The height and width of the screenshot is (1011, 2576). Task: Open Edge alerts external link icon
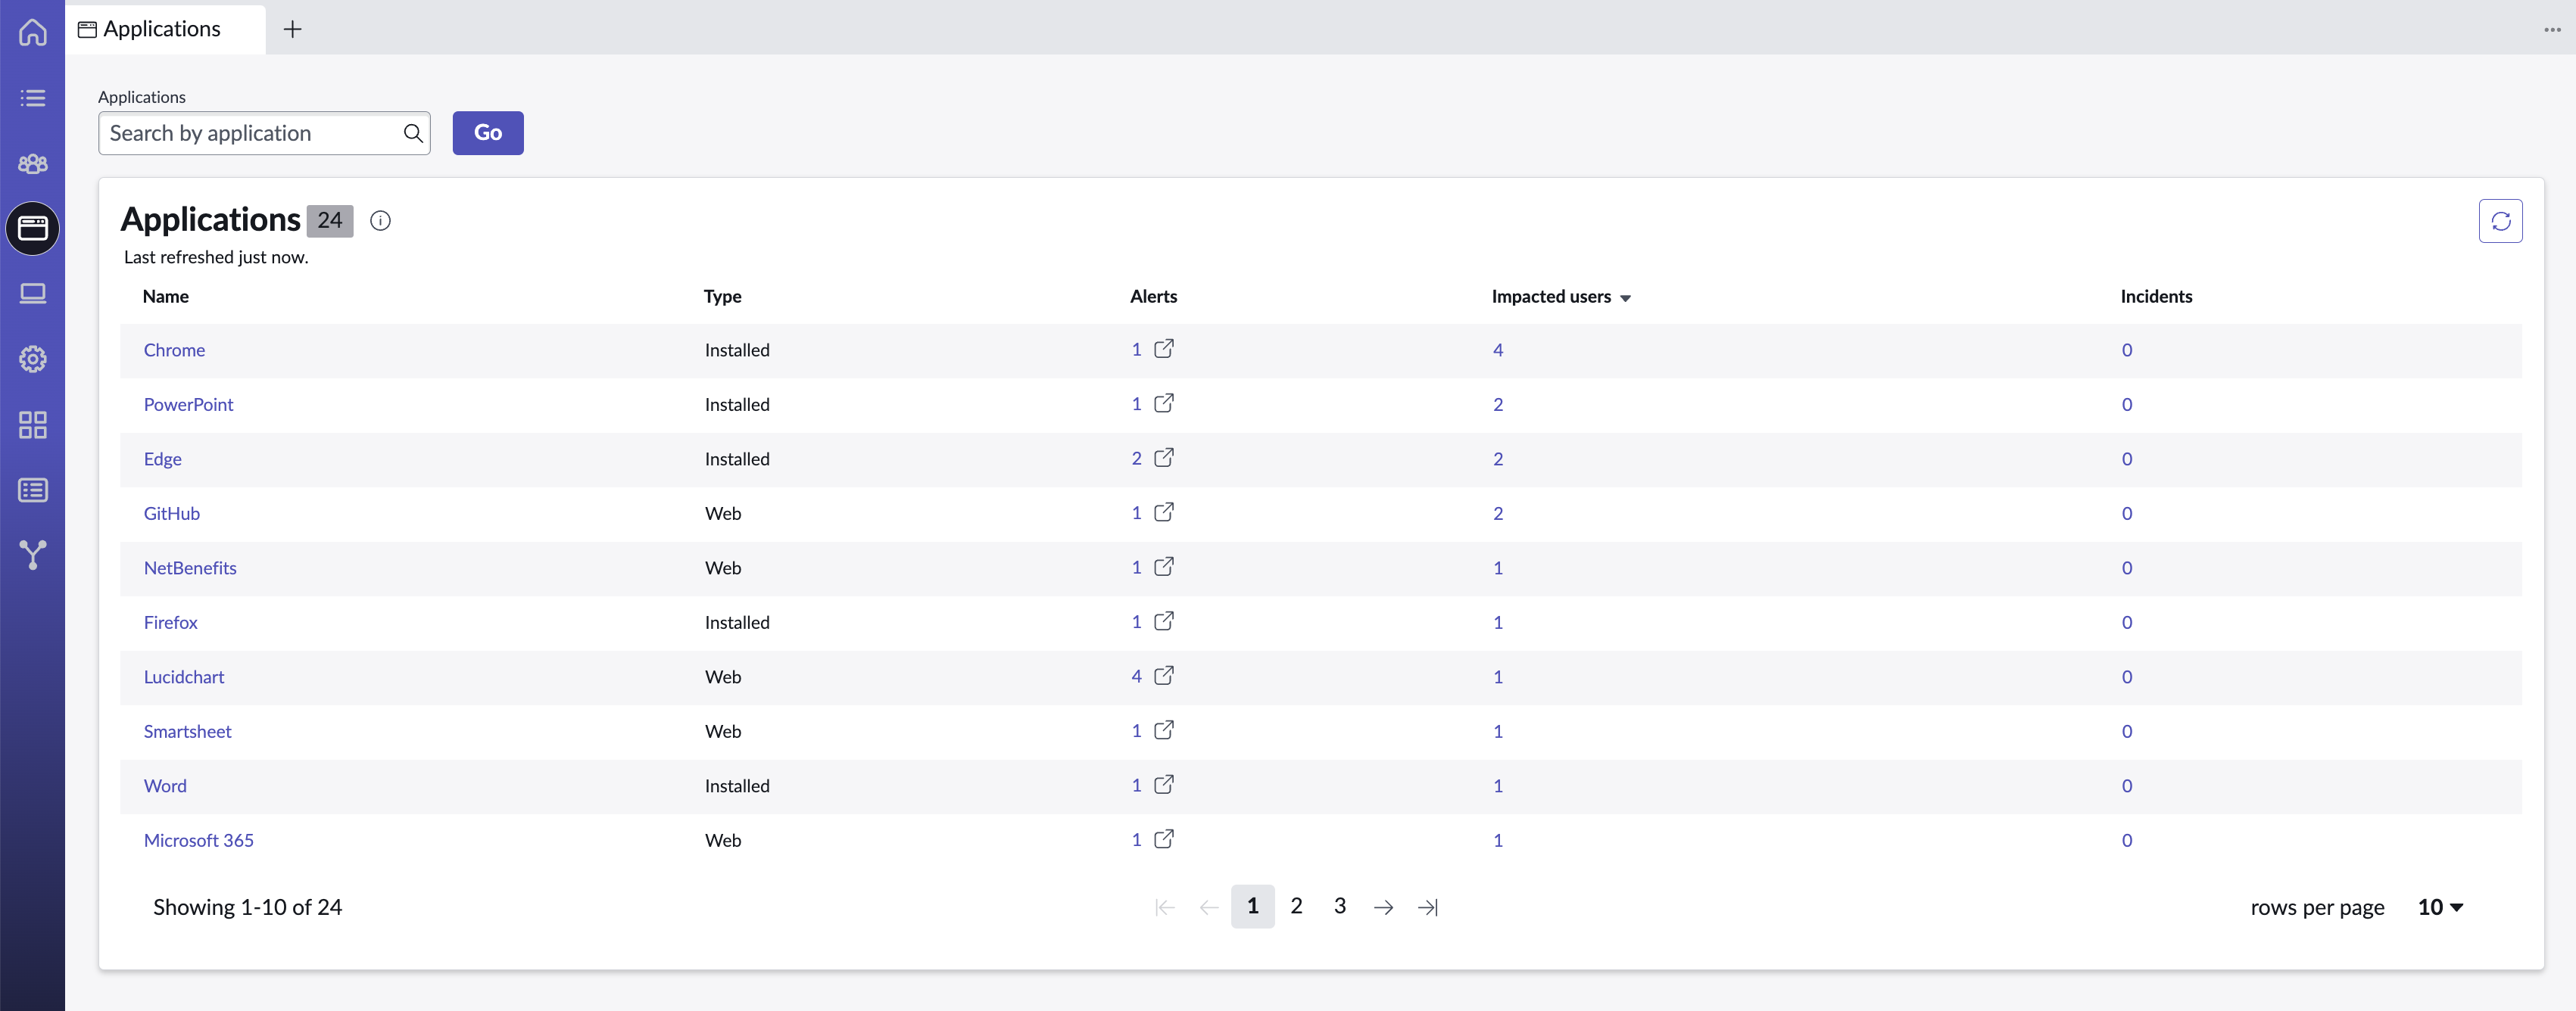pyautogui.click(x=1164, y=458)
